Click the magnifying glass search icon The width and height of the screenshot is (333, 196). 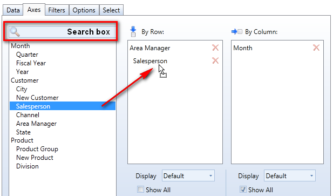(x=15, y=32)
